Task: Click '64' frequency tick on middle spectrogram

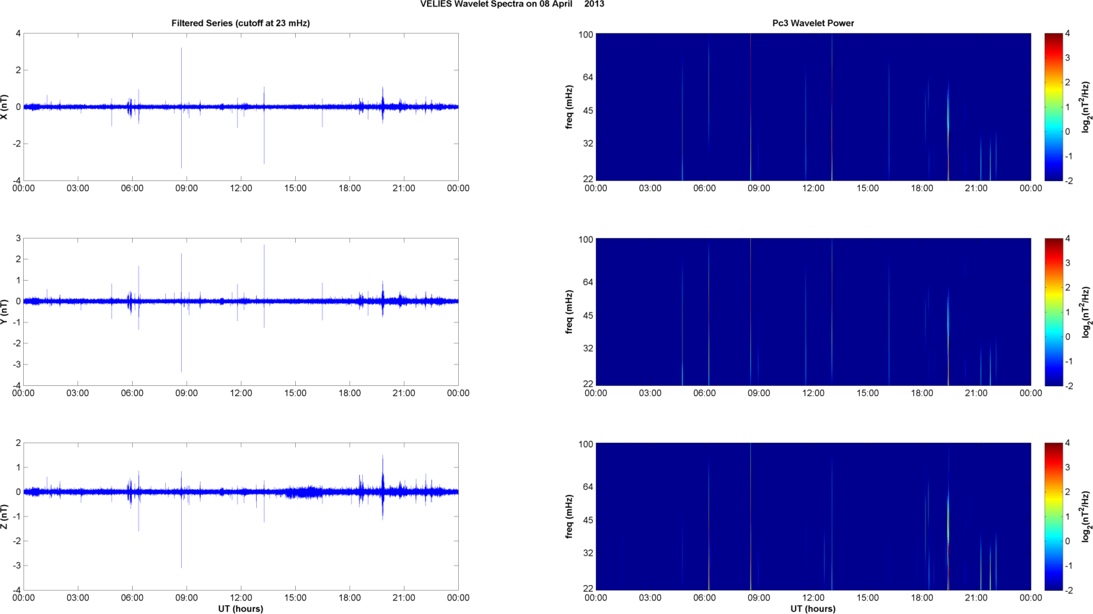Action: 588,282
